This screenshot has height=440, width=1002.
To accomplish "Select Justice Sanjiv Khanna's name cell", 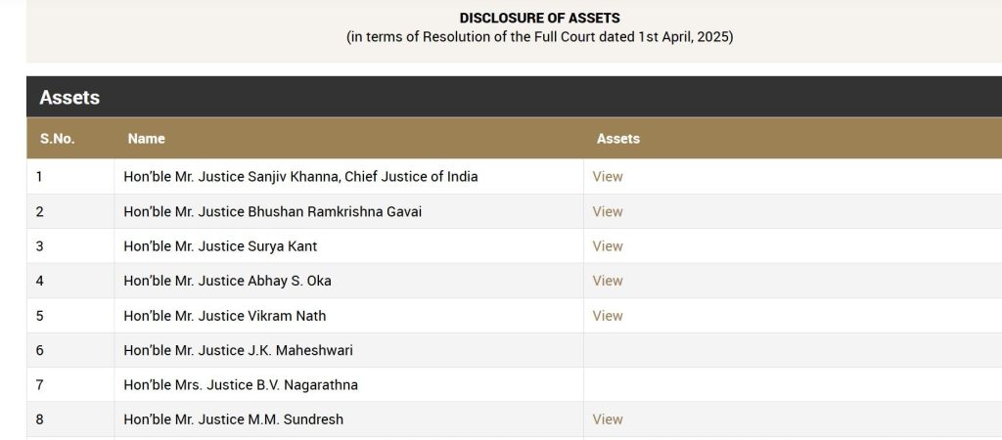I will coord(349,176).
